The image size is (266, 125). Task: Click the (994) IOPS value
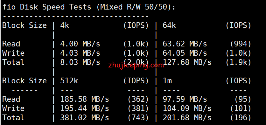[x=241, y=44]
